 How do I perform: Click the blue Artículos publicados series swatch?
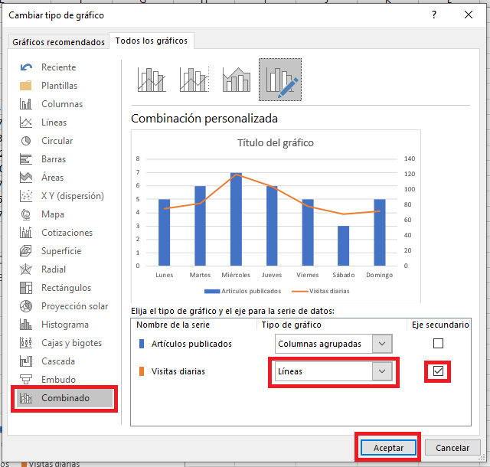141,344
